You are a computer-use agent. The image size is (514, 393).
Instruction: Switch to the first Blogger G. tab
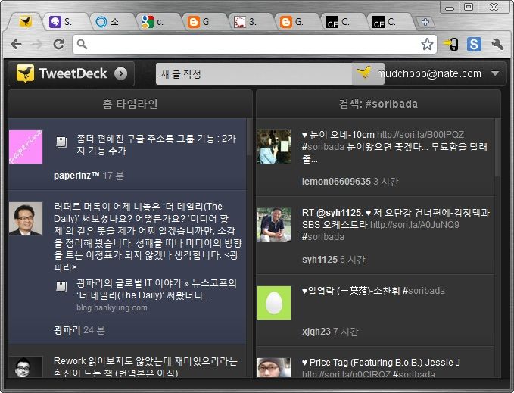click(x=204, y=22)
